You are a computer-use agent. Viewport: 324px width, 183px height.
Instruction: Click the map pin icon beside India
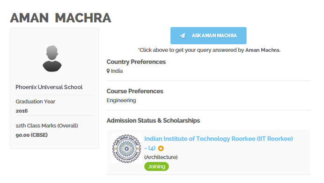[108, 71]
